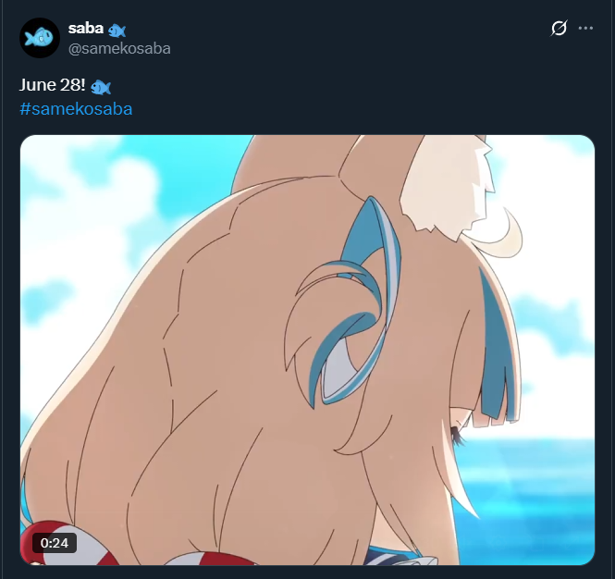Click the #samekosaba hashtag

pos(76,108)
